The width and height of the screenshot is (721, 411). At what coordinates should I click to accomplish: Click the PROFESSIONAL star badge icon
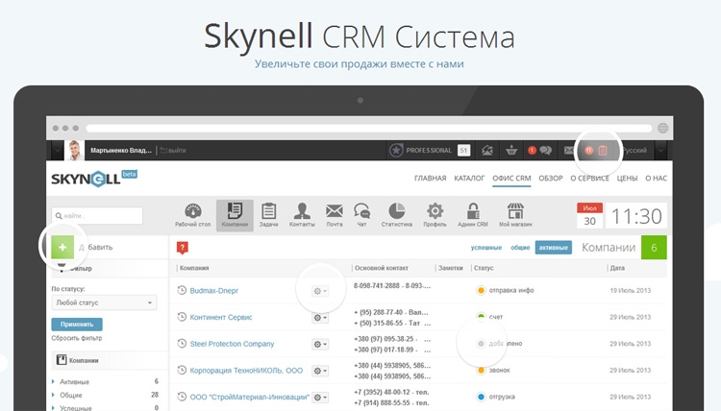[x=396, y=150]
